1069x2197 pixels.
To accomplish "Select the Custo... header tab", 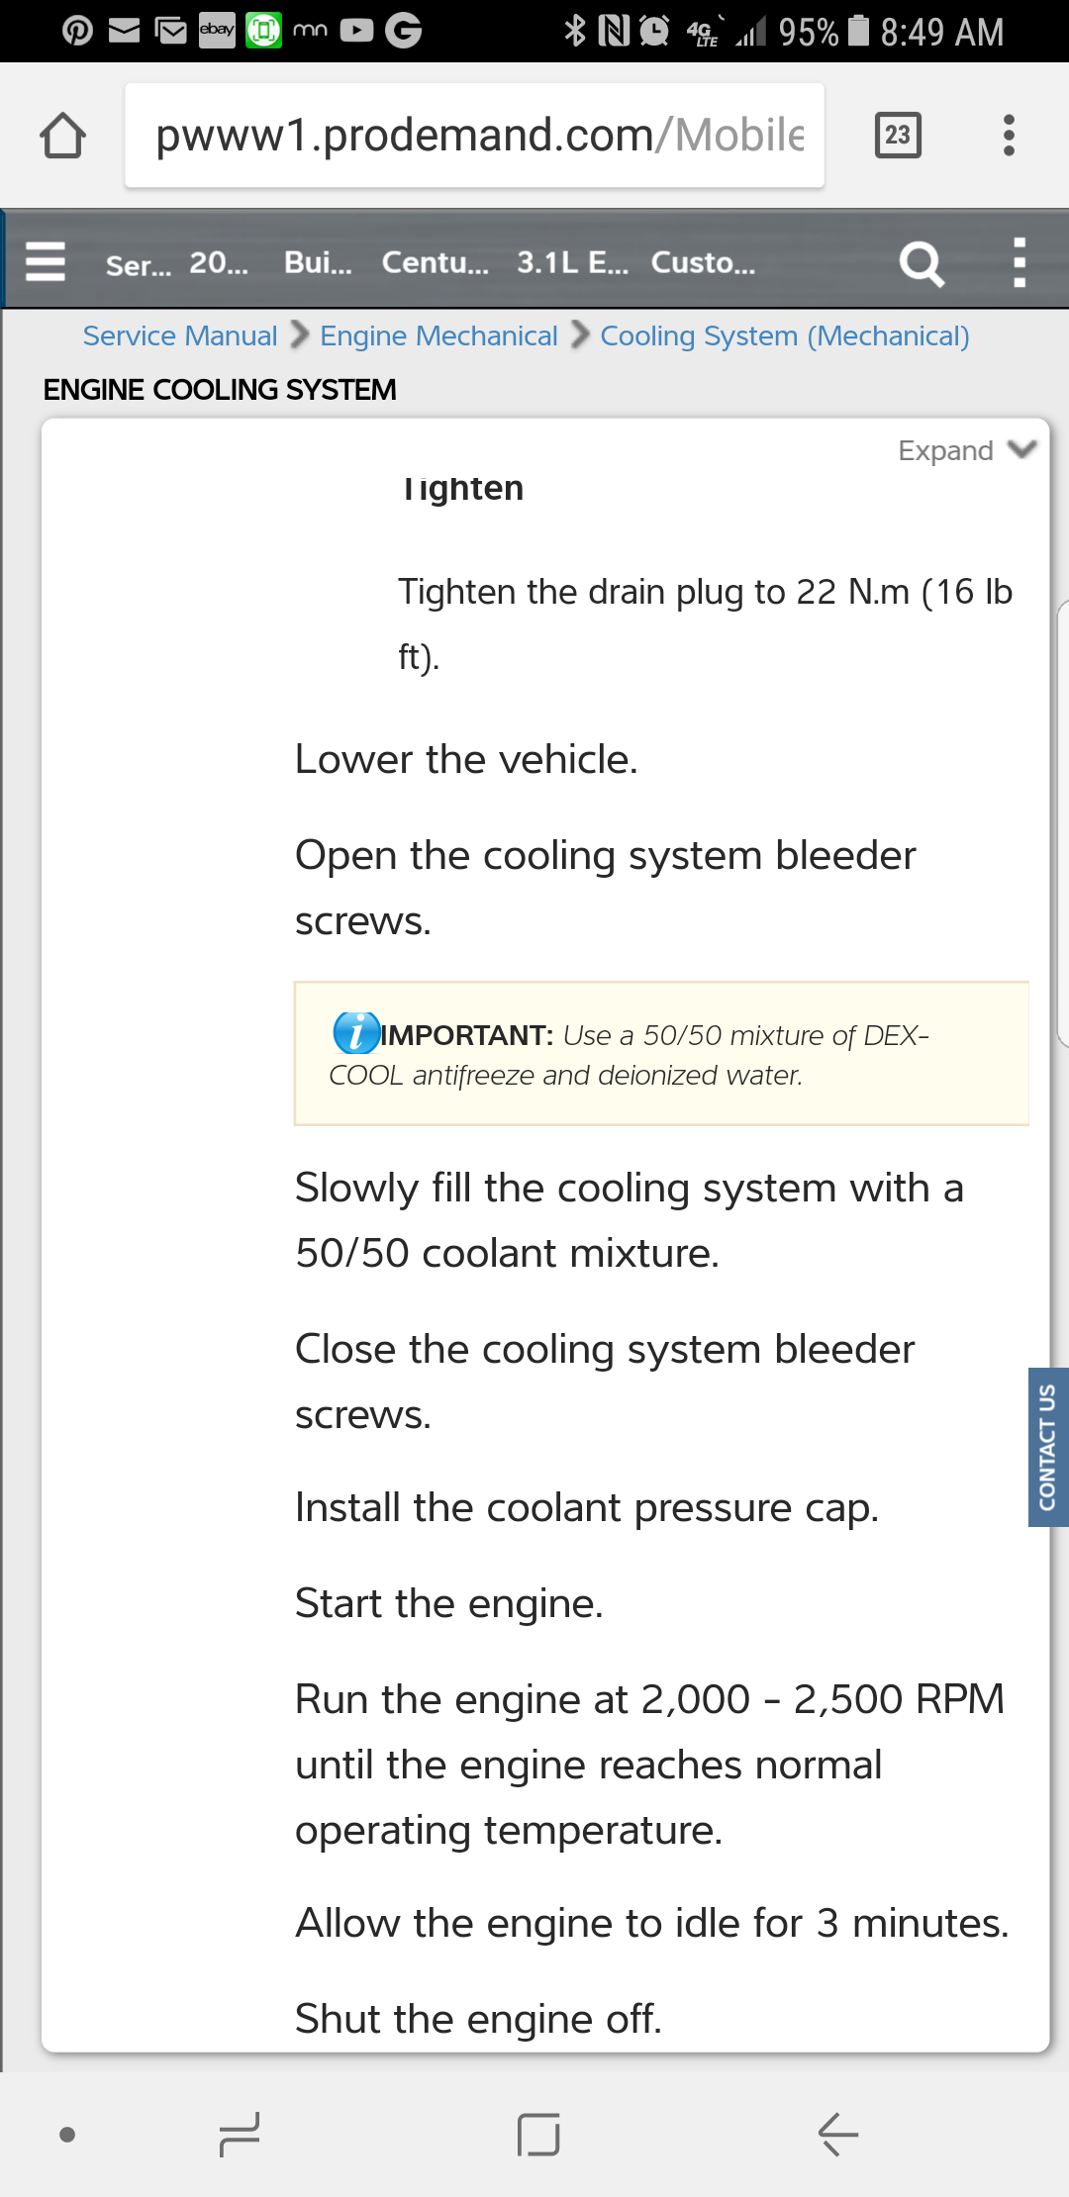I will coord(703,262).
